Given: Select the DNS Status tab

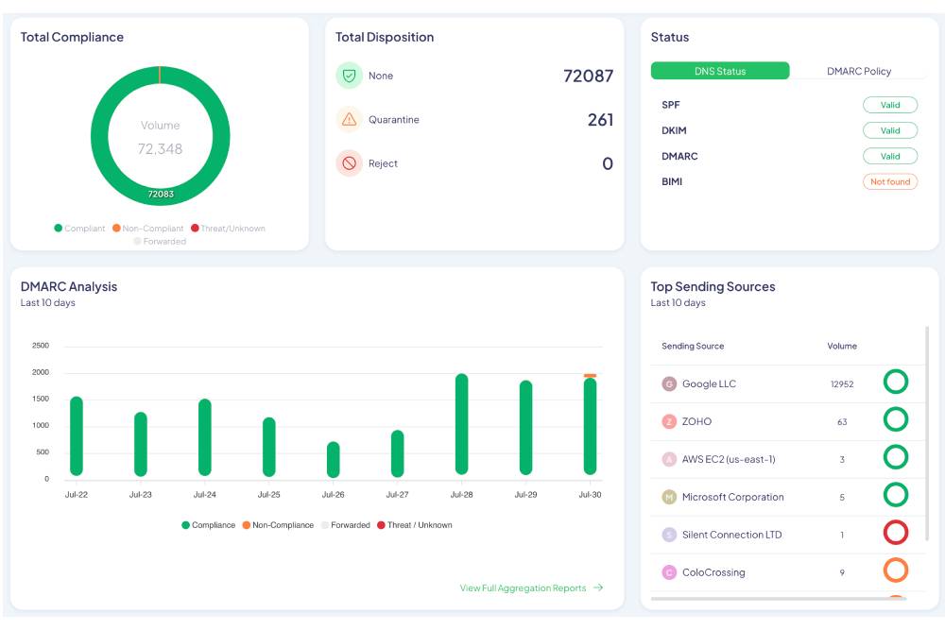Looking at the screenshot, I should pos(719,71).
